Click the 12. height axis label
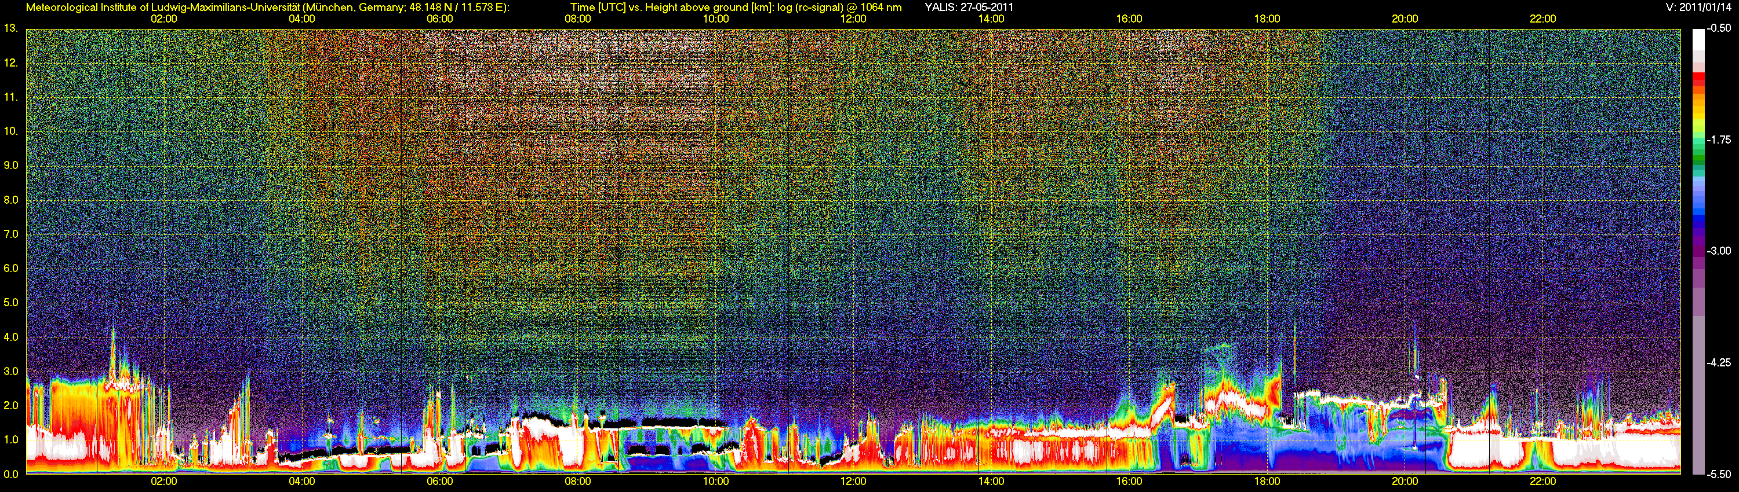Screen dimensions: 1739x492 (x=10, y=63)
